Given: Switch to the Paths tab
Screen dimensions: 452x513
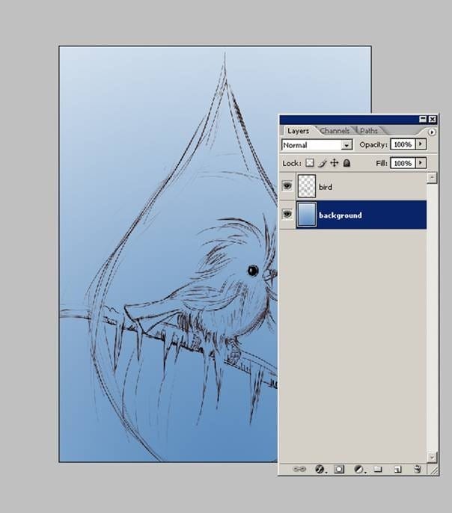Looking at the screenshot, I should (369, 131).
